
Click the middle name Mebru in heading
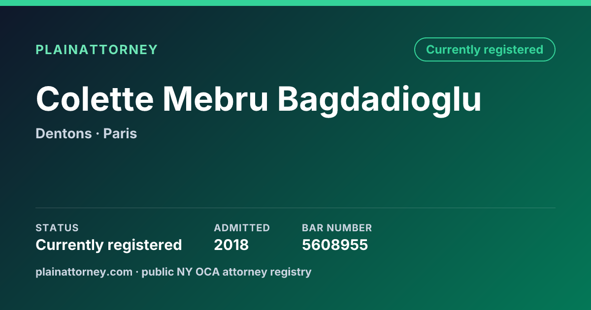[216, 98]
